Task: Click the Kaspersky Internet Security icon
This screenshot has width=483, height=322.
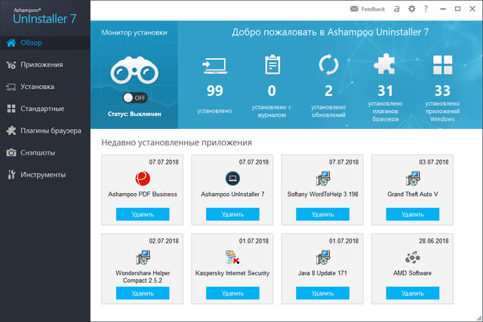Action: coord(232,257)
